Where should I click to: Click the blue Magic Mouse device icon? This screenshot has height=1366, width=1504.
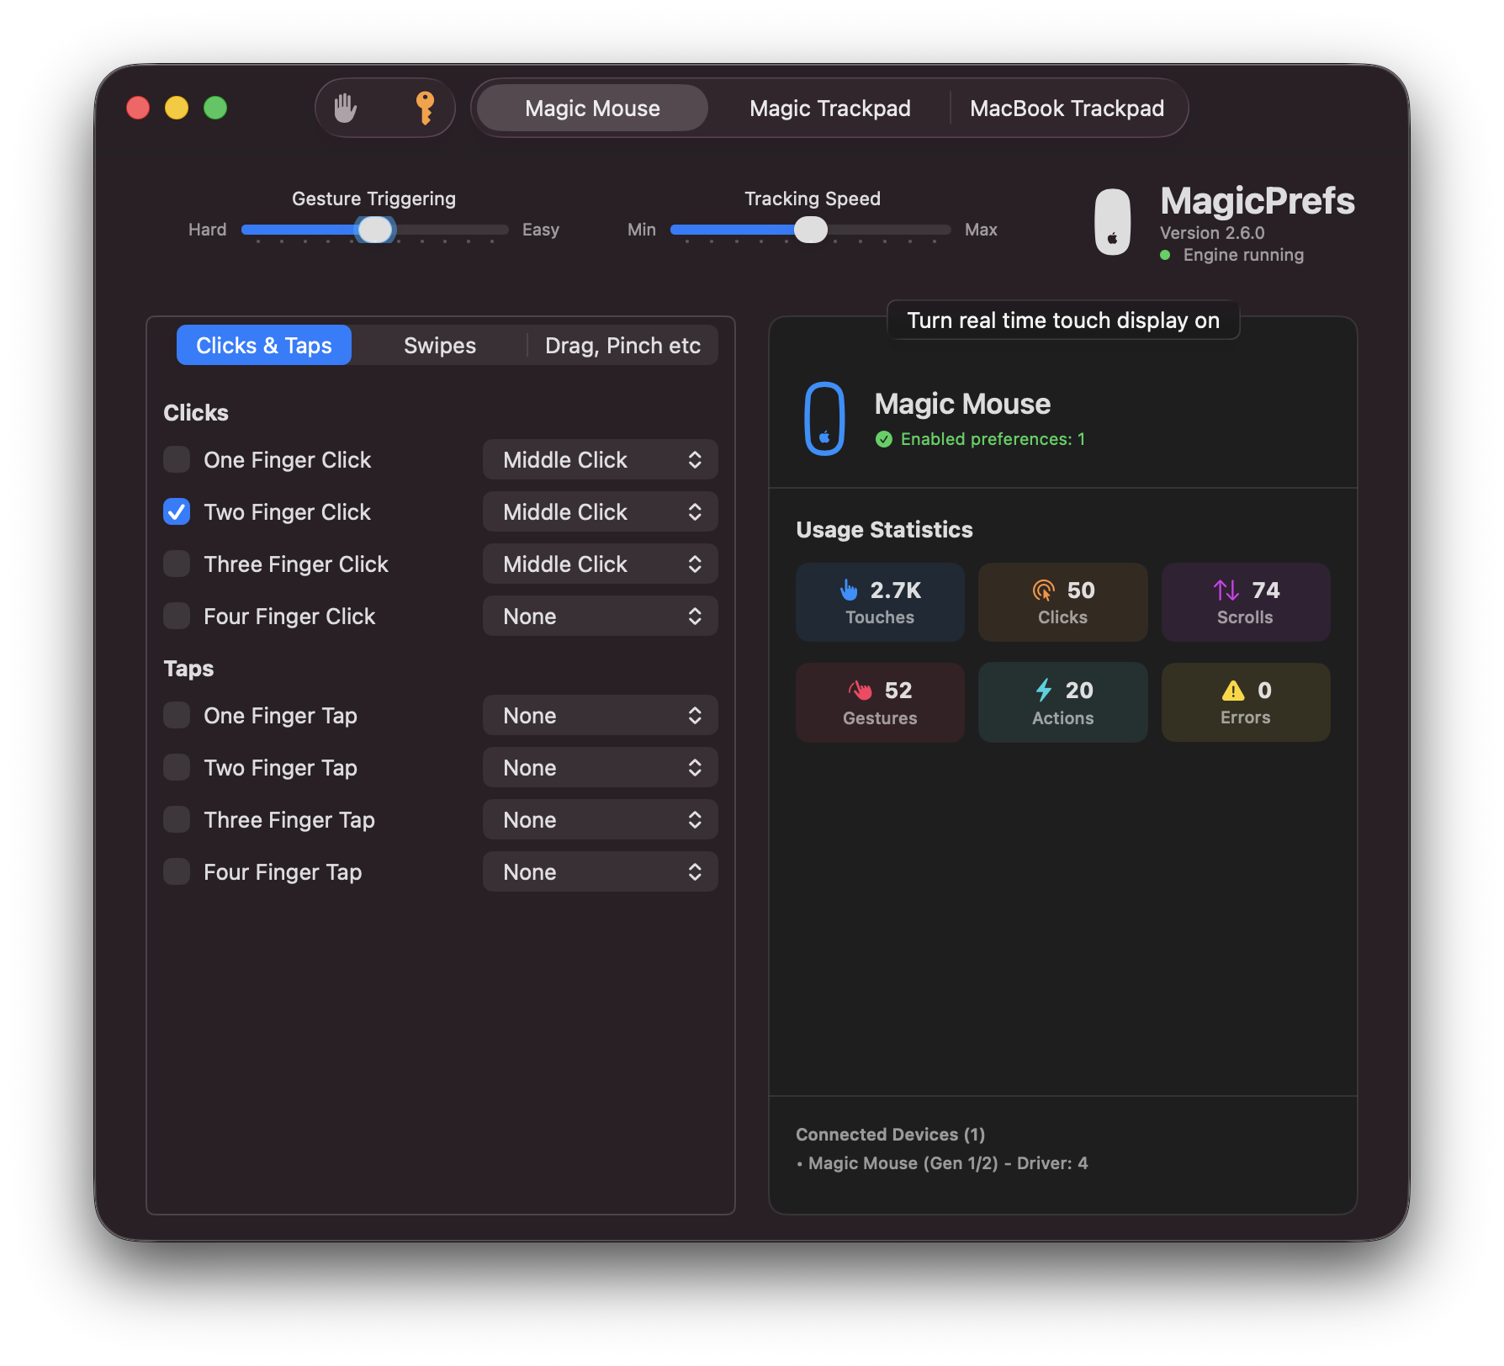pyautogui.click(x=824, y=419)
